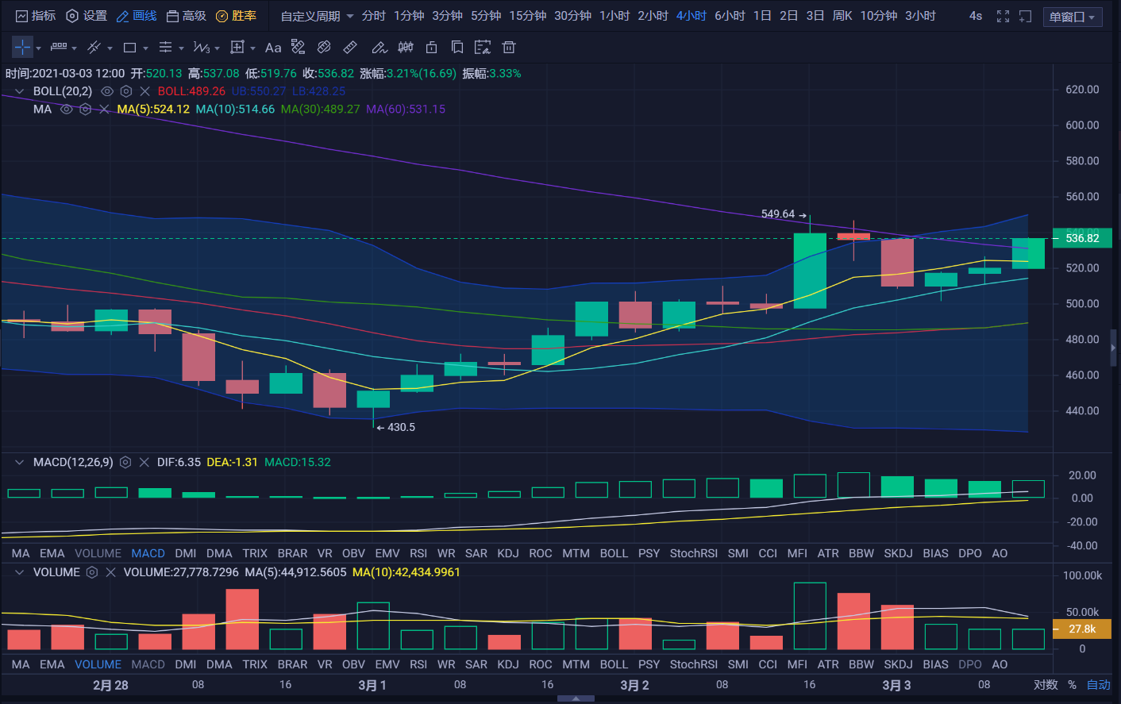Collapse the MACD(12,26,9) indicator panel

[19, 462]
